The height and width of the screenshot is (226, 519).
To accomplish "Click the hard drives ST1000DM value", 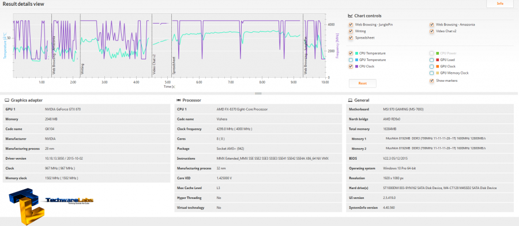I will click(x=439, y=188).
